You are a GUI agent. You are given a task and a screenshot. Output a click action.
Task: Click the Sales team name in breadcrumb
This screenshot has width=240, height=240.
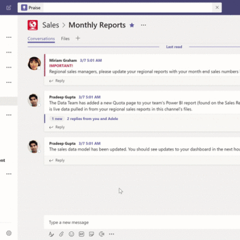click(x=50, y=25)
